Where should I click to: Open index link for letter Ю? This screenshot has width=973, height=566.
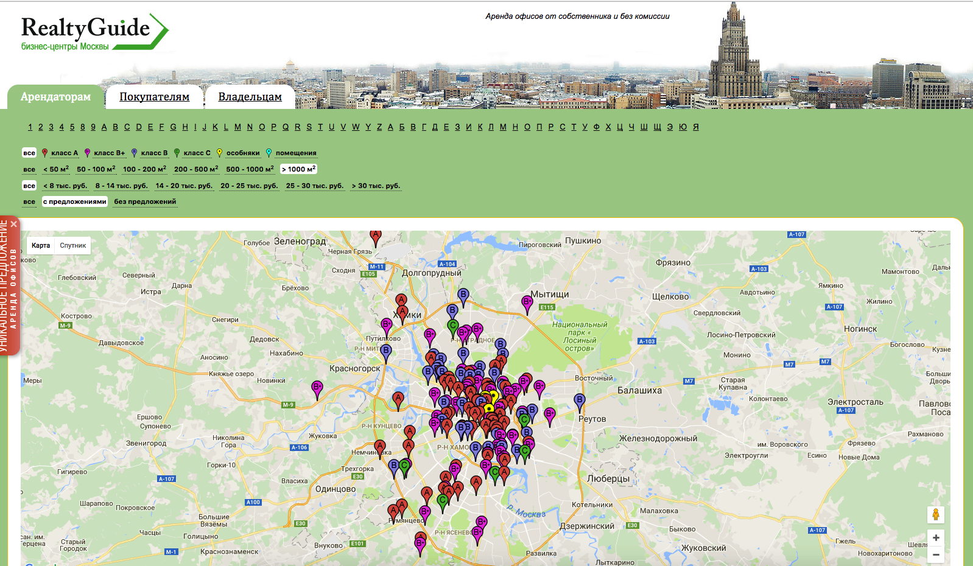[683, 127]
